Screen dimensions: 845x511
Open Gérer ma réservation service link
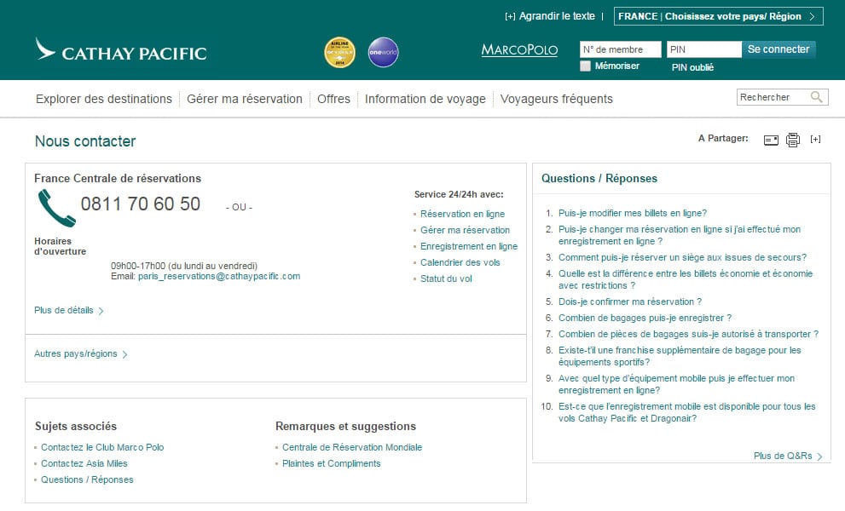465,230
